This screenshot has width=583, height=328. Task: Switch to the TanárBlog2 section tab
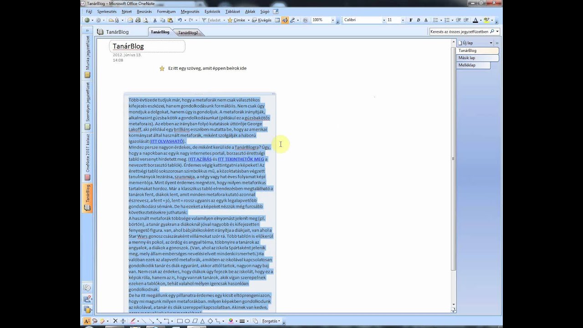188,32
